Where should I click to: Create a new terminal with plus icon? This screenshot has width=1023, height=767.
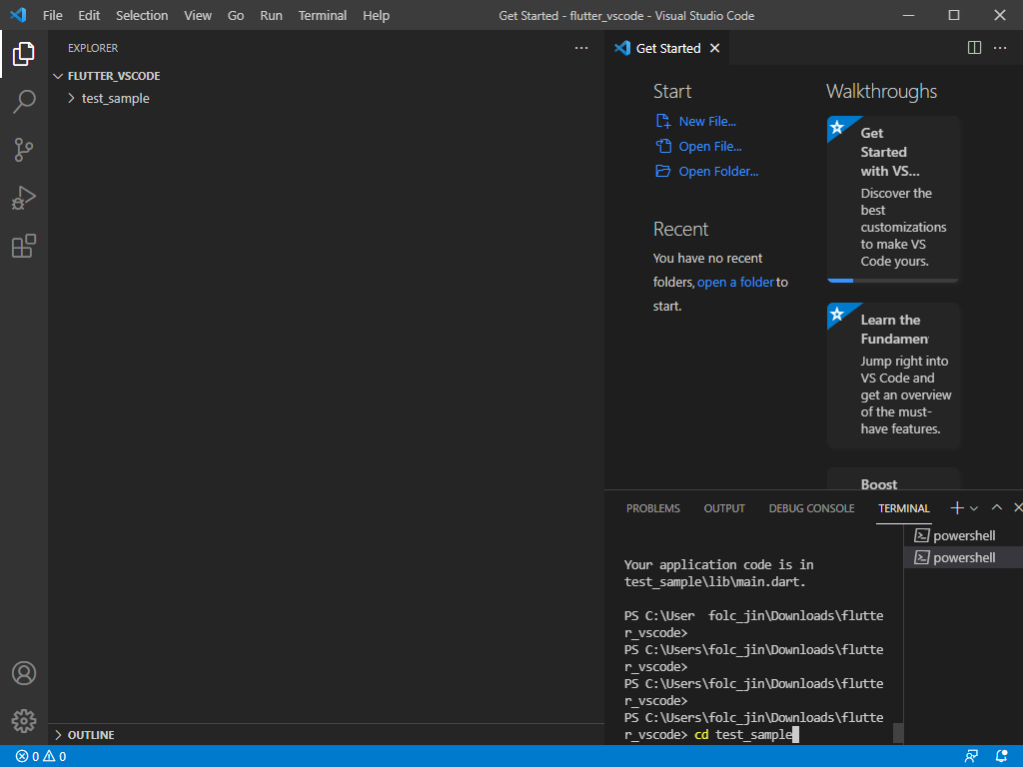pyautogui.click(x=956, y=508)
